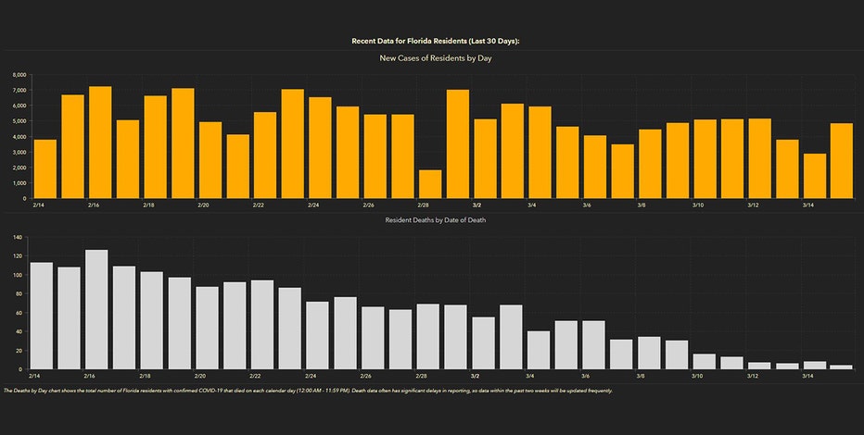
Task: Select the 2/14 gray deaths bar
Action: 42,316
